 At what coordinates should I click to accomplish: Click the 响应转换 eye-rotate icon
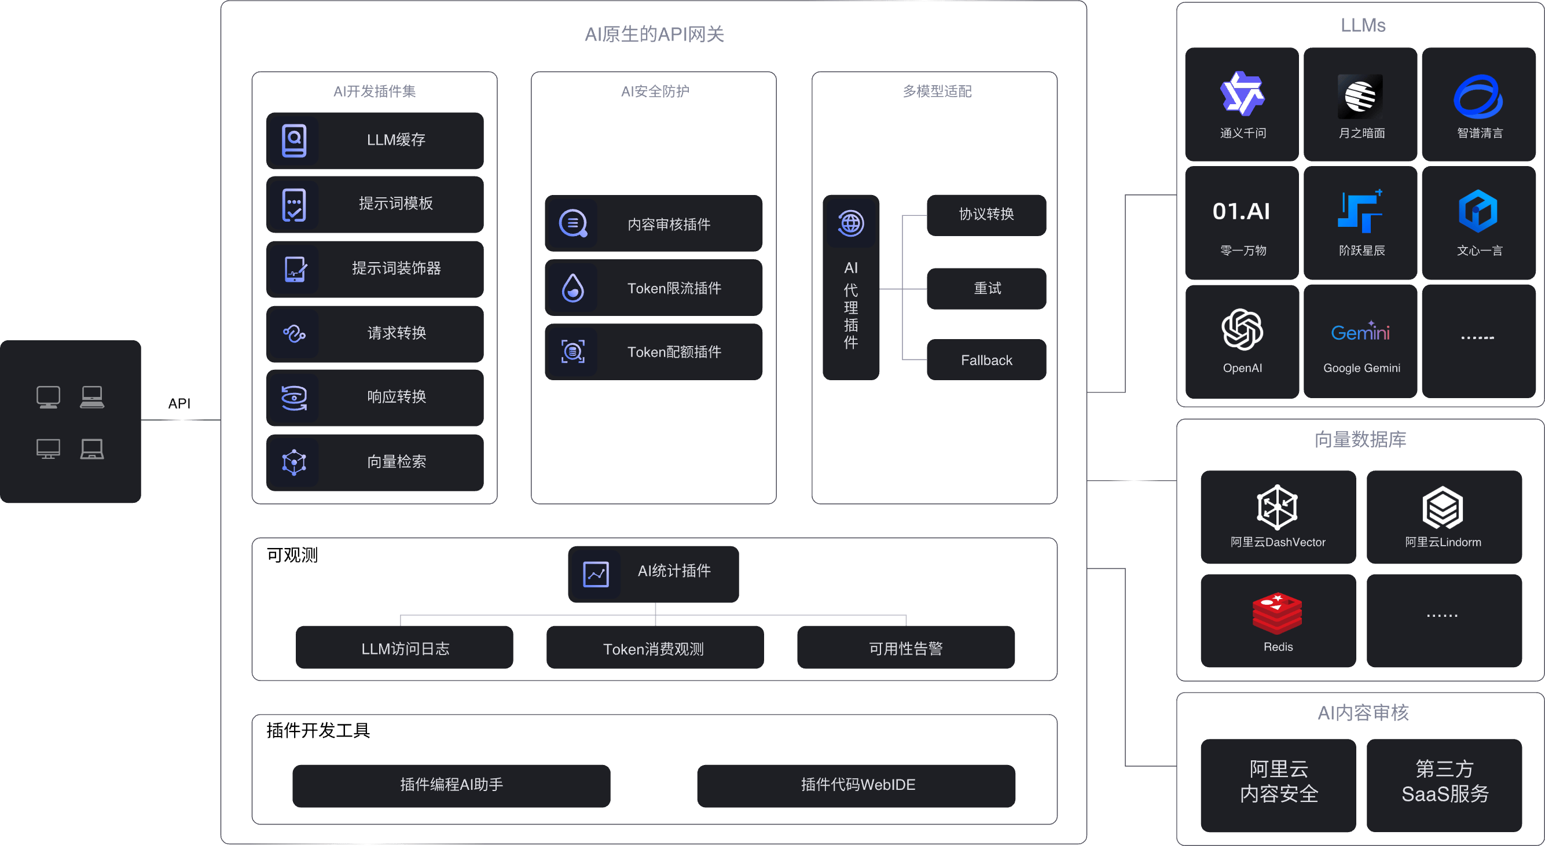[294, 398]
